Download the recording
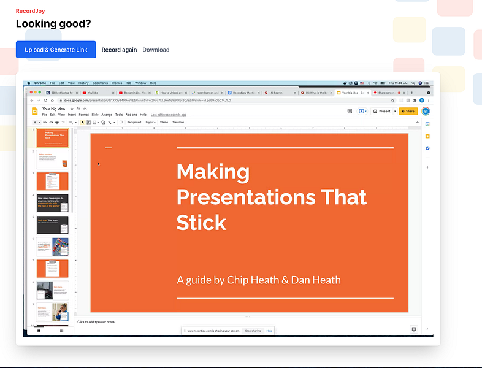The image size is (482, 368). 156,50
